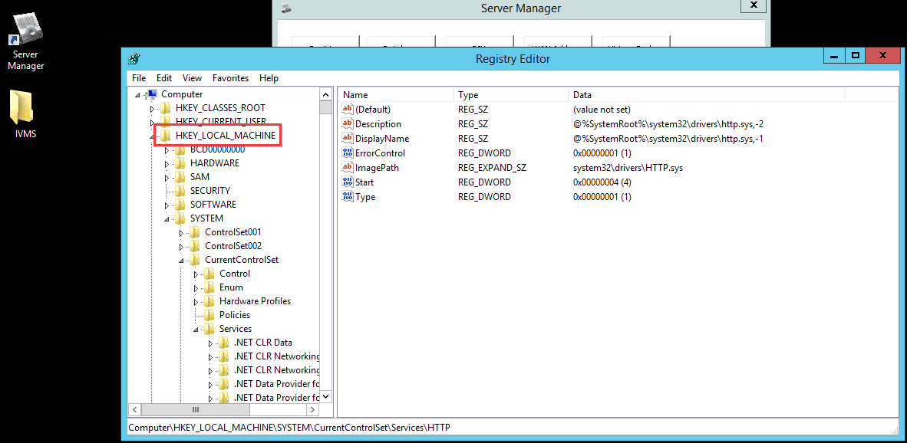Collapse the SYSTEM key

167,219
